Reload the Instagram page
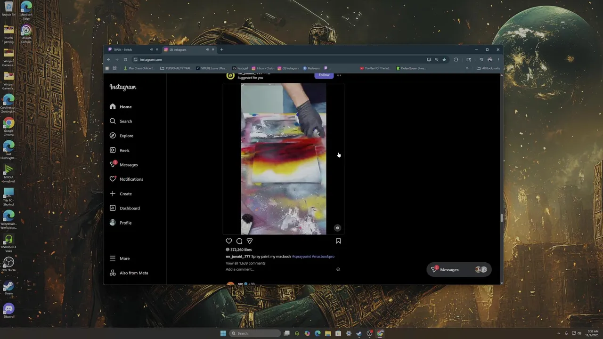 click(x=125, y=60)
